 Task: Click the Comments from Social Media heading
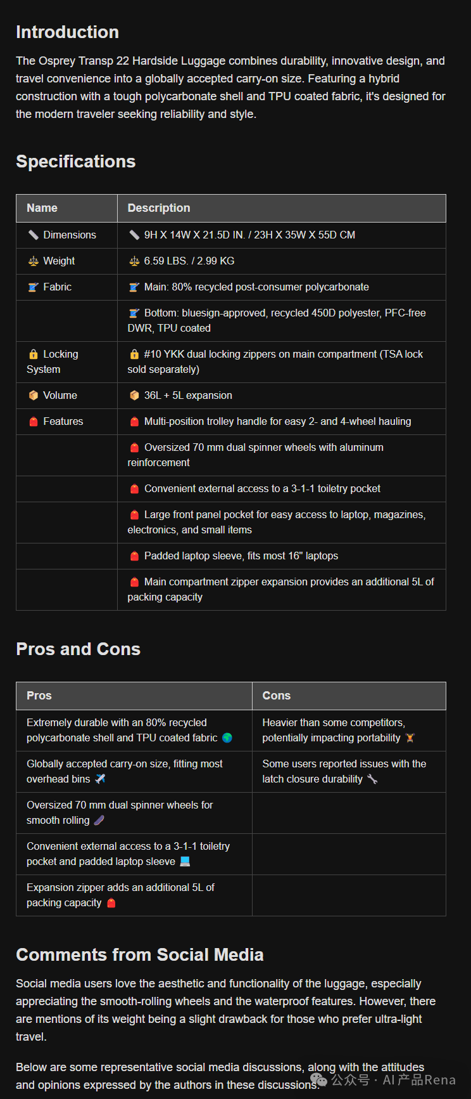coord(139,955)
